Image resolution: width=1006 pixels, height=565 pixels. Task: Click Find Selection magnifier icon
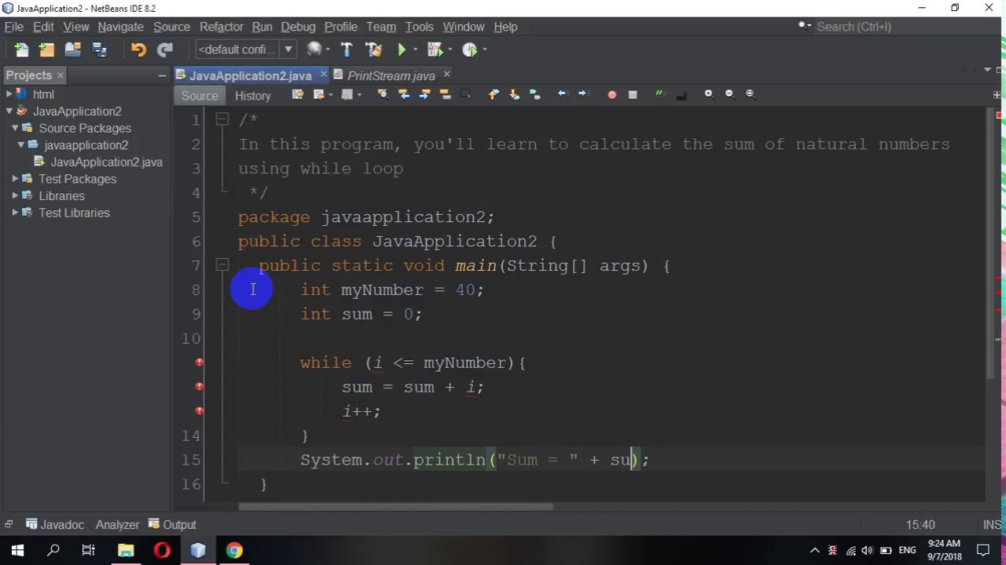click(x=382, y=94)
